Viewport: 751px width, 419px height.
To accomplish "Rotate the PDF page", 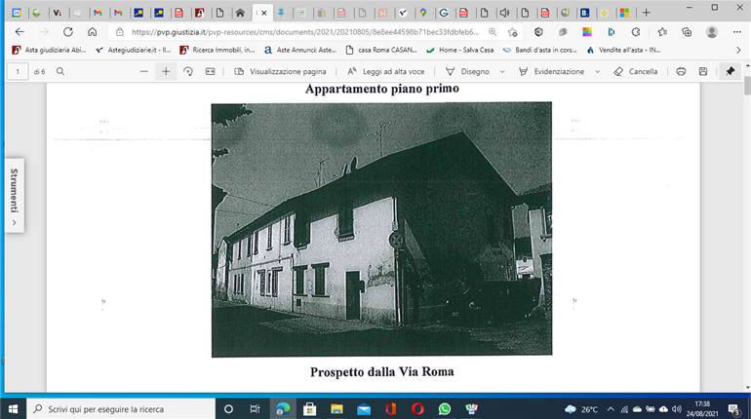I will 188,71.
